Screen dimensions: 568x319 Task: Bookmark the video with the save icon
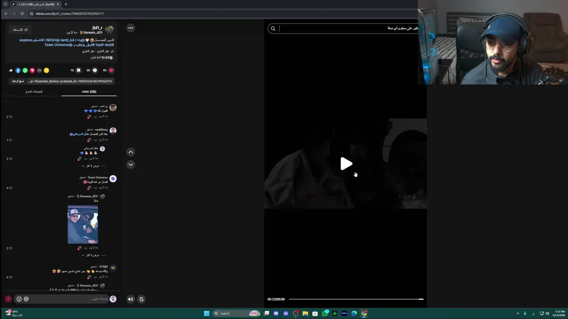79,70
